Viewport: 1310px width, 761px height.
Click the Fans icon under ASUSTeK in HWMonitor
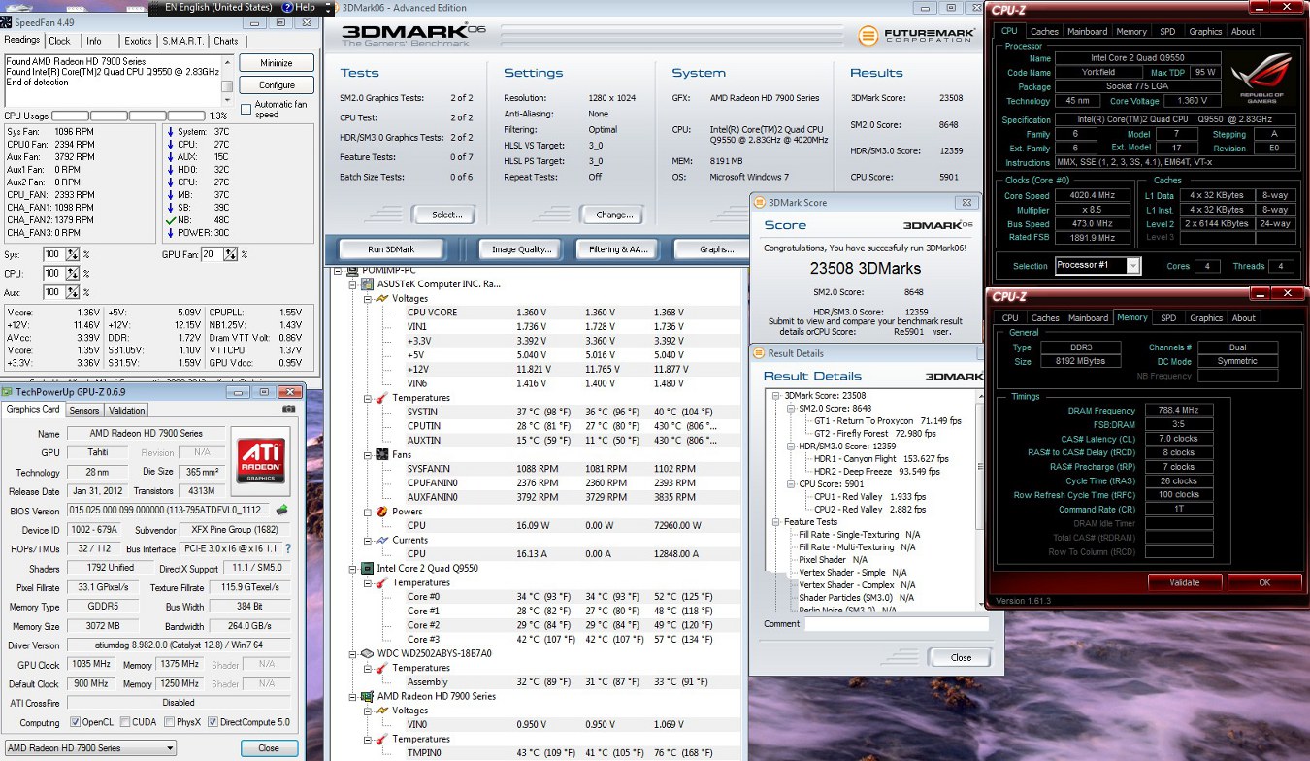383,453
